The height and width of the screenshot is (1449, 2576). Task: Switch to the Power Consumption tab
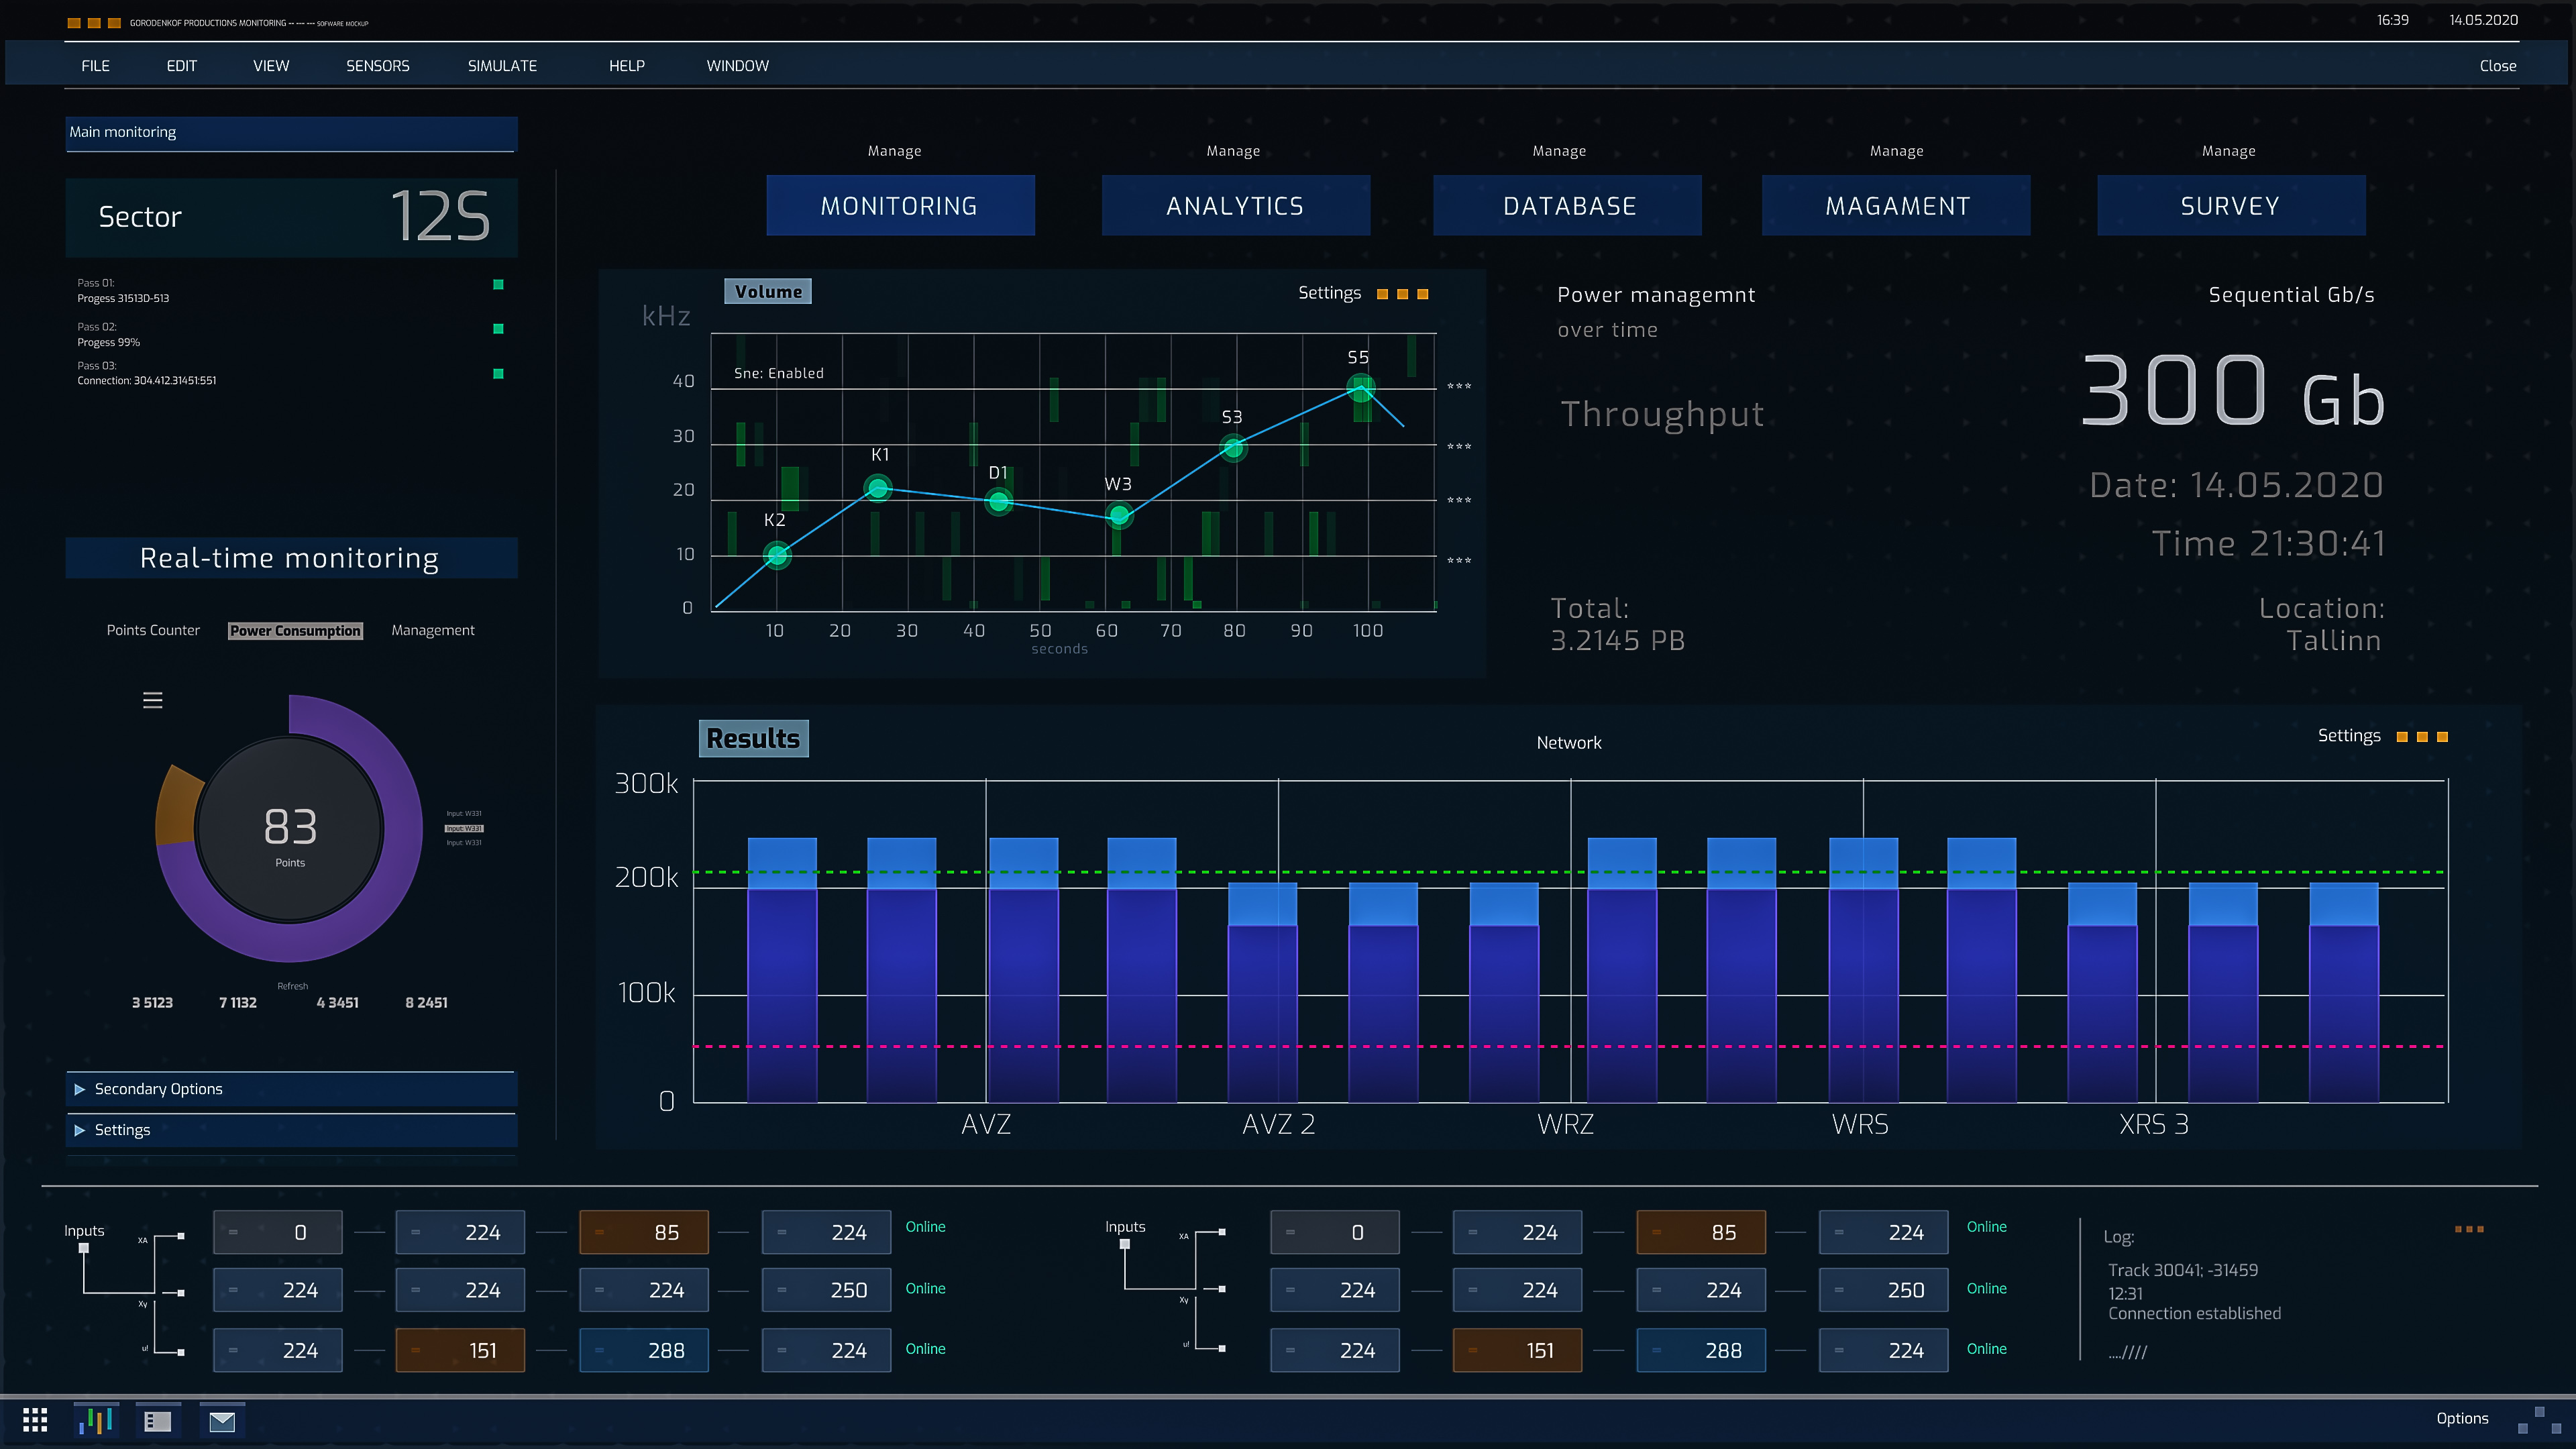295,631
